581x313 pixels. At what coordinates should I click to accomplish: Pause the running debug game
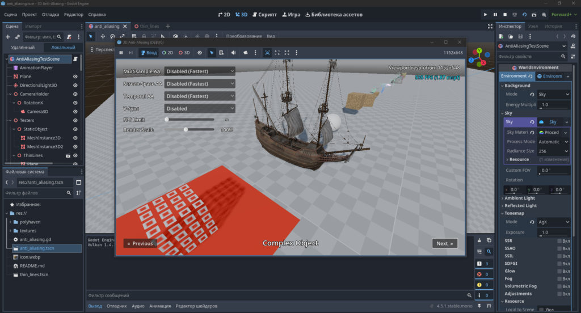121,53
